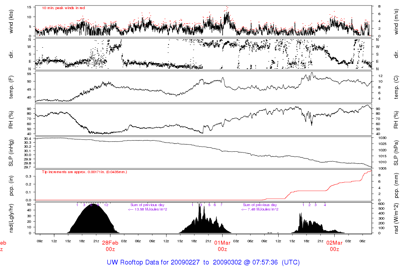Click the "01Mar 00z" date label
407x278 pixels.
pyautogui.click(x=222, y=246)
